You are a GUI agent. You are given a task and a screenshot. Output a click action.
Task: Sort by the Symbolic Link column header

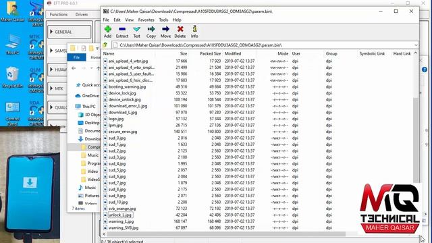click(372, 53)
